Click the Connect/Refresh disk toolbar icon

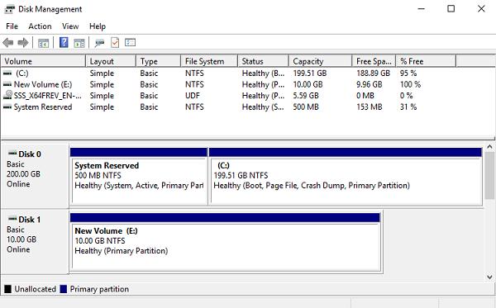tap(99, 43)
